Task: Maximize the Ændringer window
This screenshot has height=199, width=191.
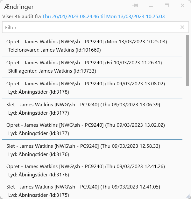Action: pos(167,6)
